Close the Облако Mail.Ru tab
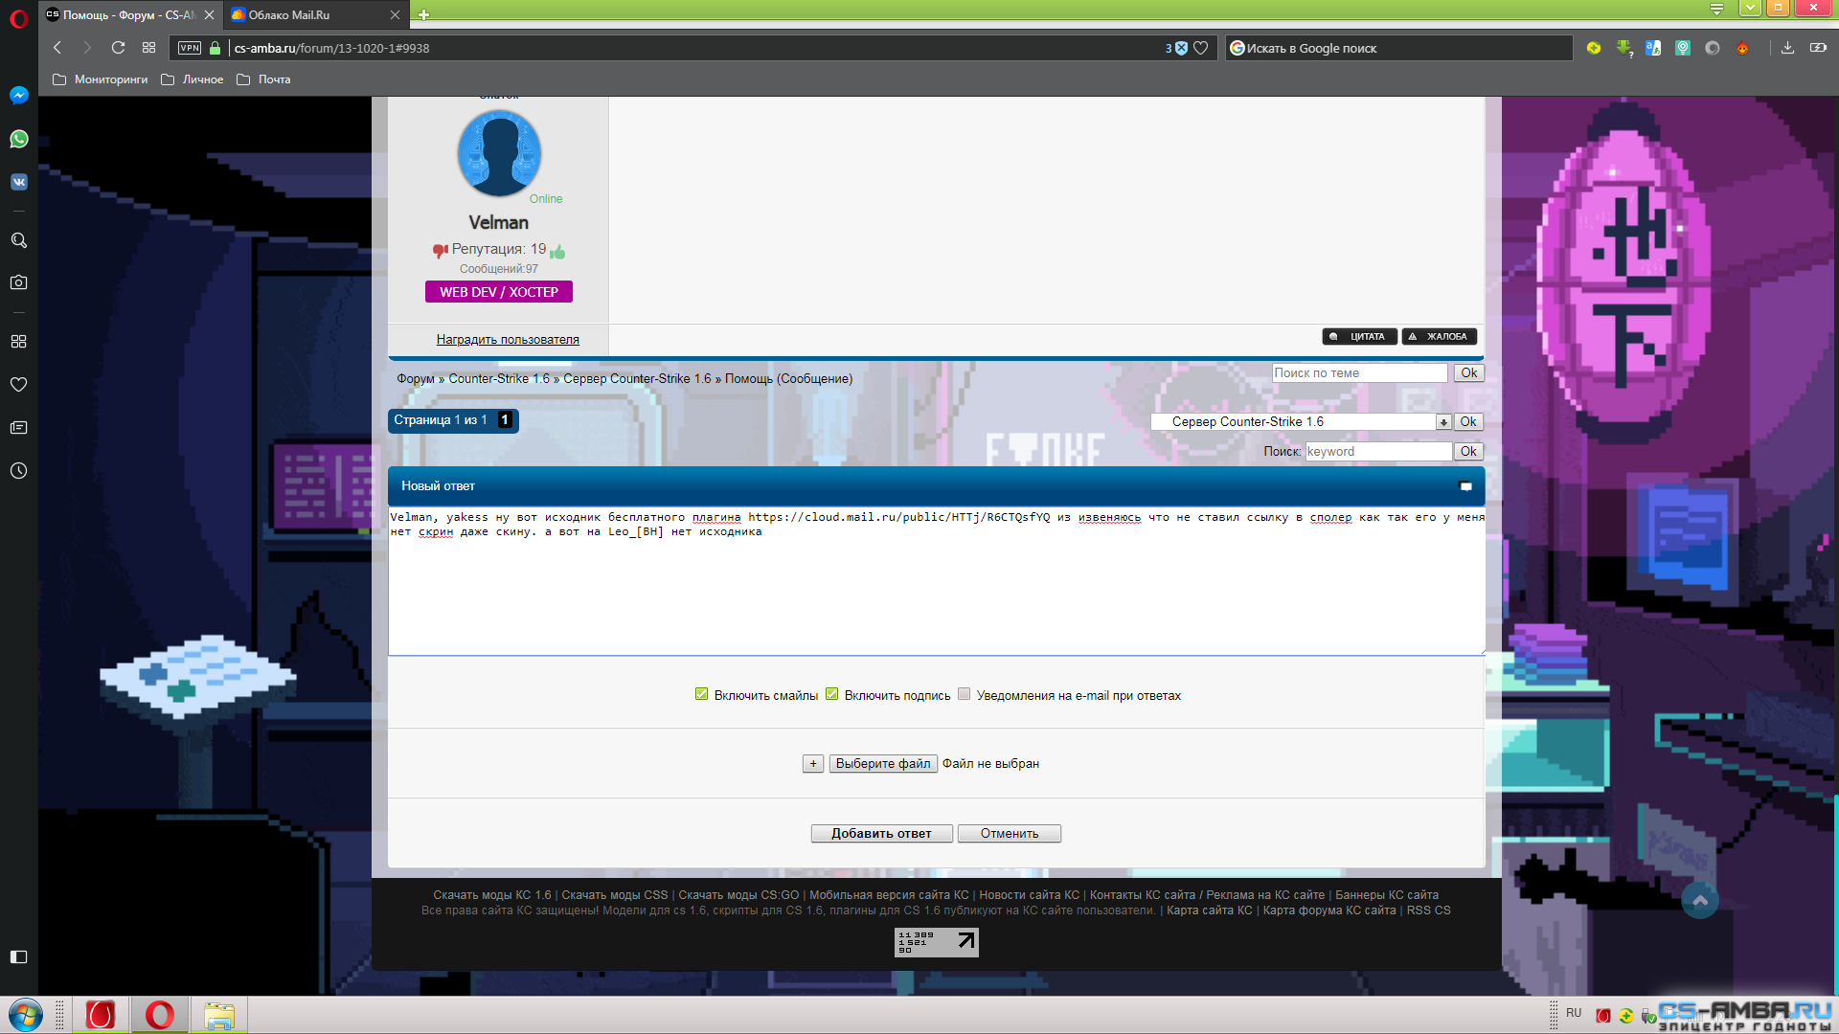 [x=395, y=14]
